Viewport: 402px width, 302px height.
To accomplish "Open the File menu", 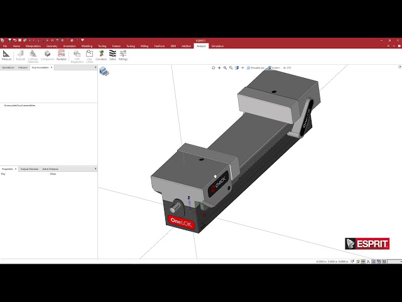I will [5, 46].
